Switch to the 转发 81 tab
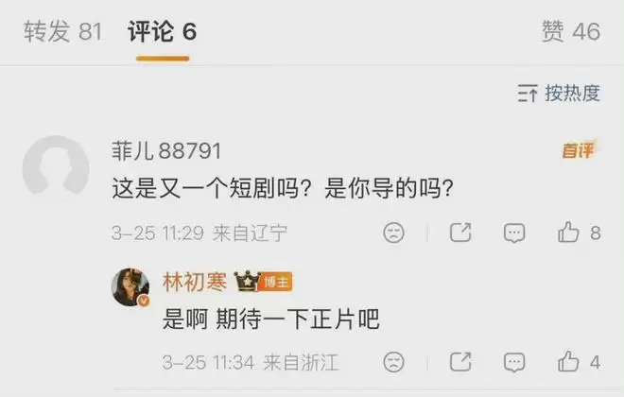 click(62, 31)
